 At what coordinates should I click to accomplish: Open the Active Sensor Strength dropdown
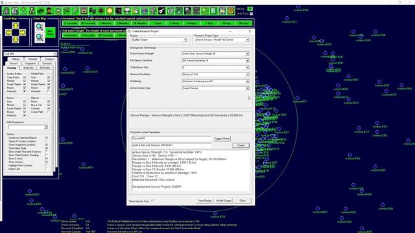coord(215,54)
